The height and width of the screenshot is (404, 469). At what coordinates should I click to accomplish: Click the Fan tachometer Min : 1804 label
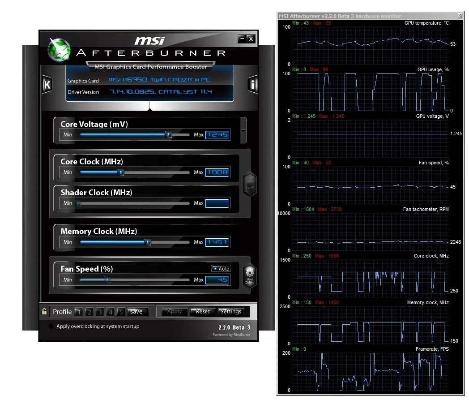coord(303,209)
